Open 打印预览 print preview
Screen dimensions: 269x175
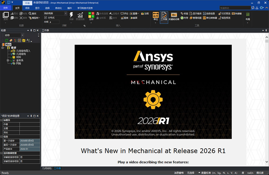pos(224,13)
